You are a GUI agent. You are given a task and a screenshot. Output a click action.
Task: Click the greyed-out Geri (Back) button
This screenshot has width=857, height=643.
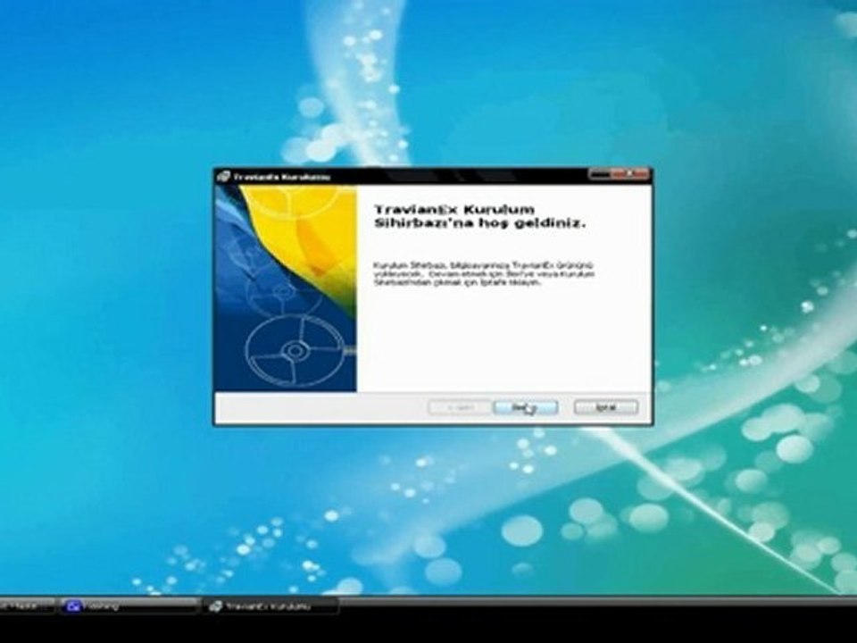pyautogui.click(x=459, y=407)
